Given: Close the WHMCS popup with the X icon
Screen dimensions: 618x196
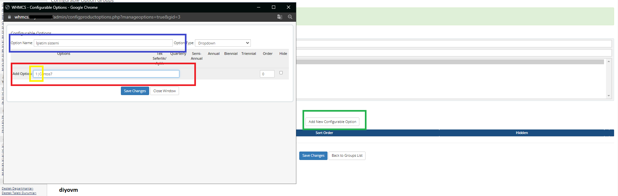Looking at the screenshot, I should tap(289, 7).
